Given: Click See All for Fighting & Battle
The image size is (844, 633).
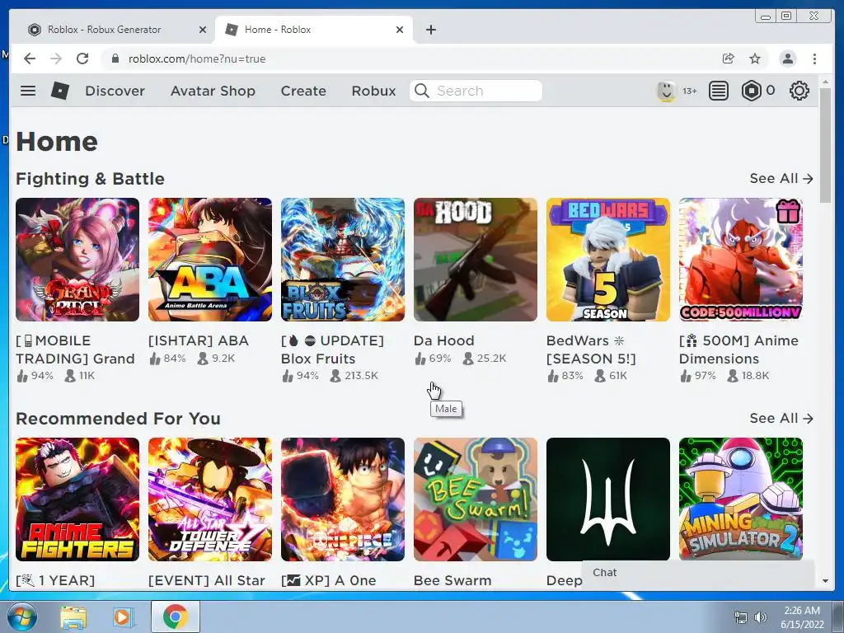Looking at the screenshot, I should [781, 178].
